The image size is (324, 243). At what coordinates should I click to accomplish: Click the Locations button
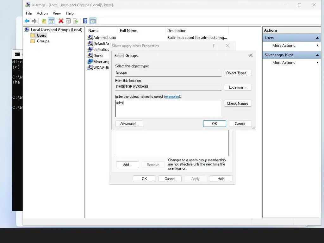[238, 87]
